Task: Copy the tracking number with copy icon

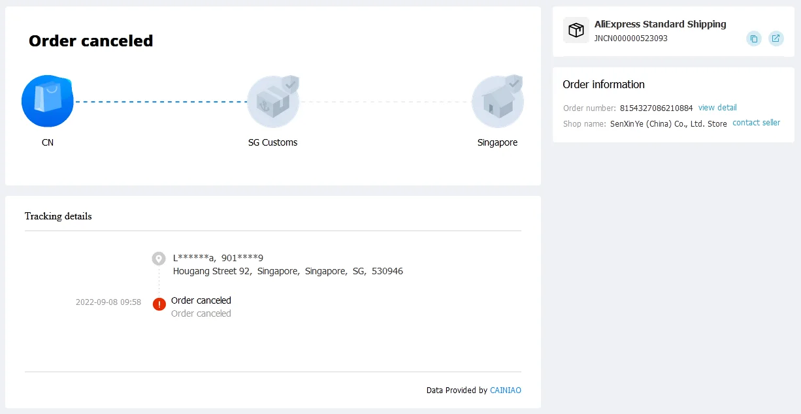Action: pos(754,39)
